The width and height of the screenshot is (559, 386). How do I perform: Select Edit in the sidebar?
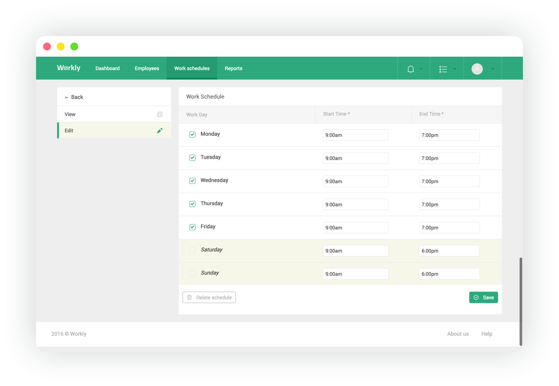(114, 130)
